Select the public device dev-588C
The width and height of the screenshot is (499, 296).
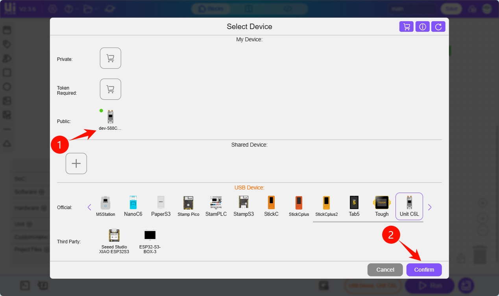[x=110, y=119]
